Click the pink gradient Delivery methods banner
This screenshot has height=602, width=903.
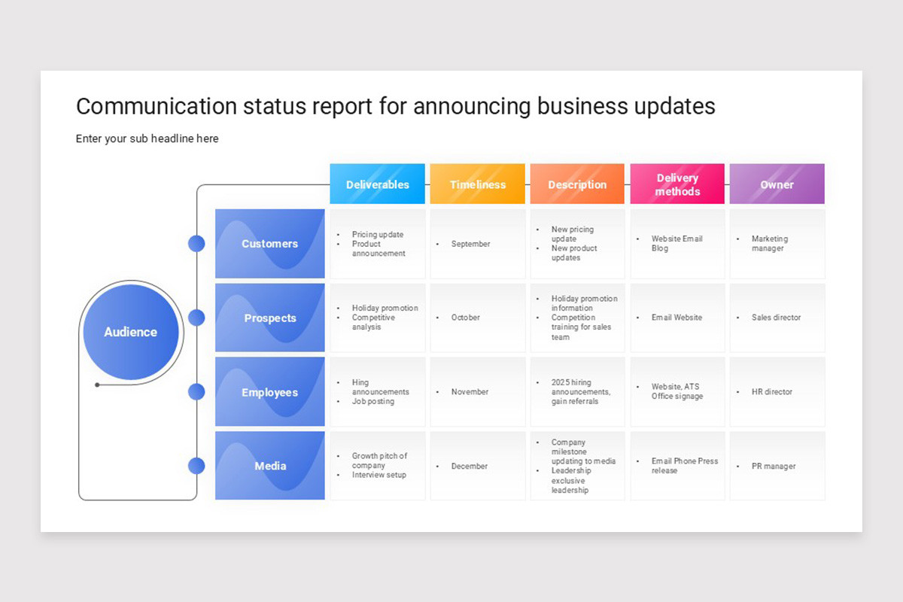pyautogui.click(x=677, y=183)
